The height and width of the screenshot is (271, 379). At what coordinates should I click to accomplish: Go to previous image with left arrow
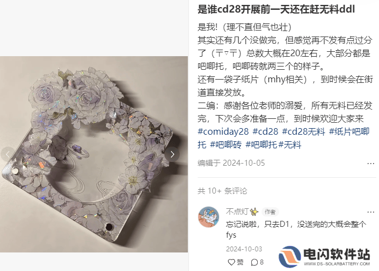[8, 154]
